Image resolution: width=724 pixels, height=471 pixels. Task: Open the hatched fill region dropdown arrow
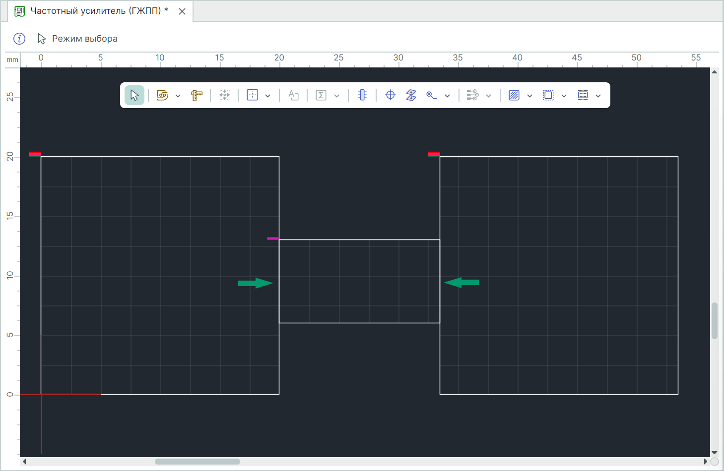[x=529, y=96]
